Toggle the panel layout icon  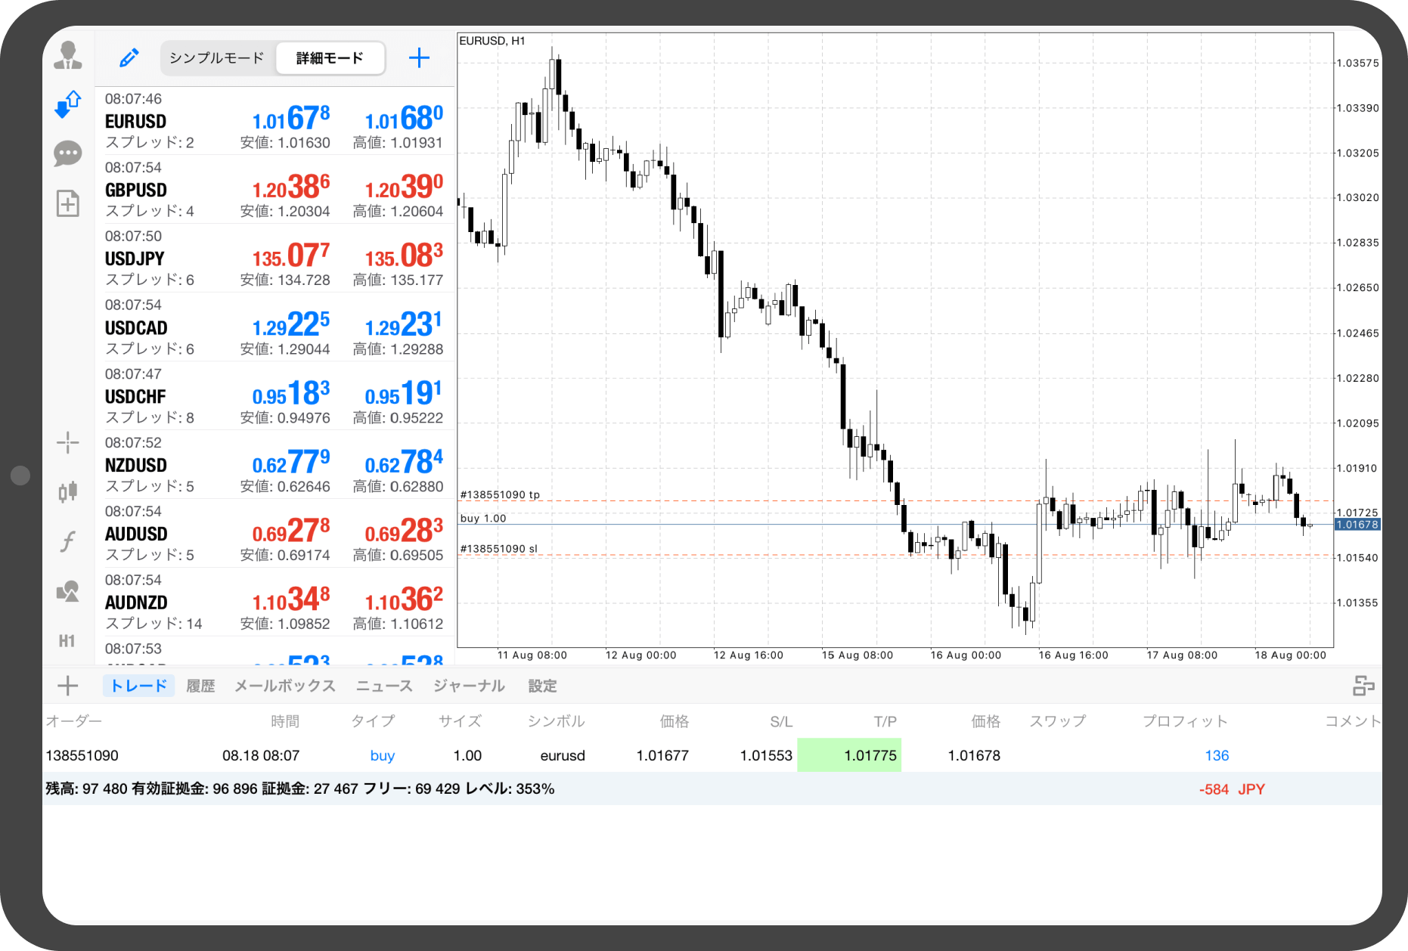1363,686
